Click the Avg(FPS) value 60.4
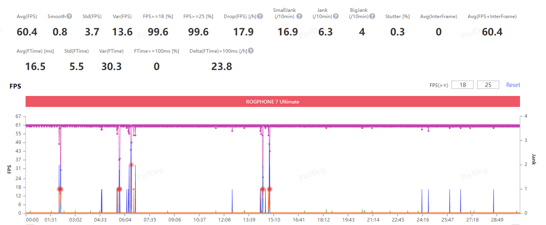 (27, 32)
